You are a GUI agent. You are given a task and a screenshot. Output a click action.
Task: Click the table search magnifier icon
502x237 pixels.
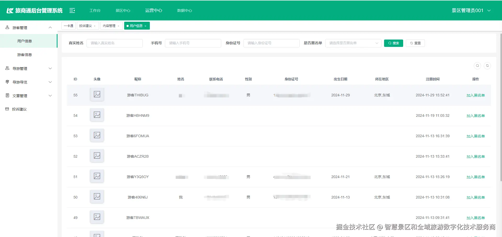tap(477, 66)
